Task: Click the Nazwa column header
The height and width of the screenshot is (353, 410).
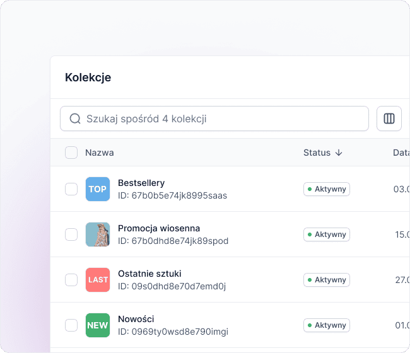Action: 100,153
